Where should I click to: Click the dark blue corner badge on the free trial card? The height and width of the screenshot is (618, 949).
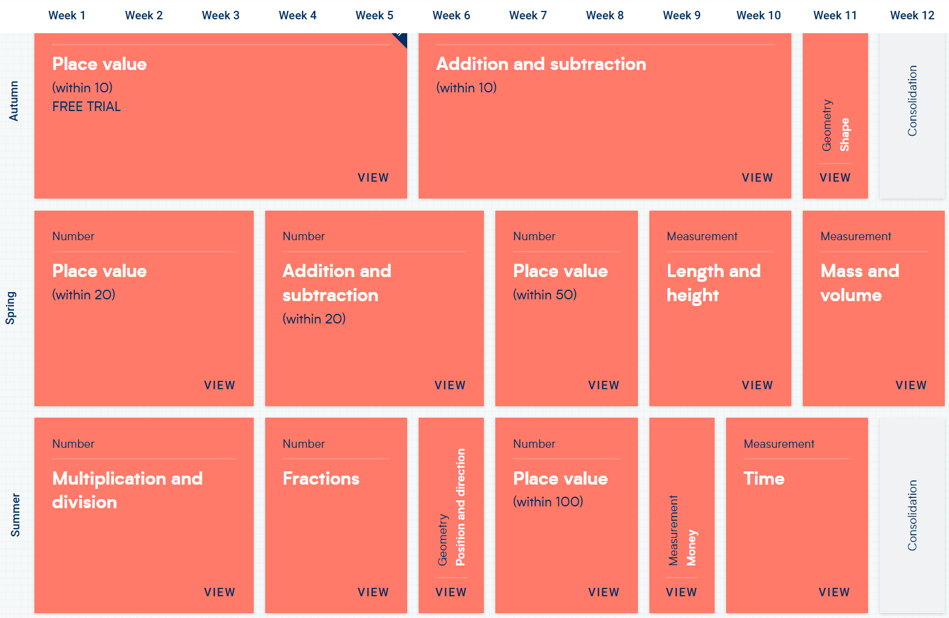[401, 39]
